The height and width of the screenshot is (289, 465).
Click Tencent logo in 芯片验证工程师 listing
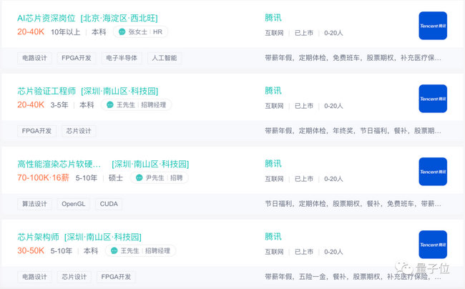[433, 99]
